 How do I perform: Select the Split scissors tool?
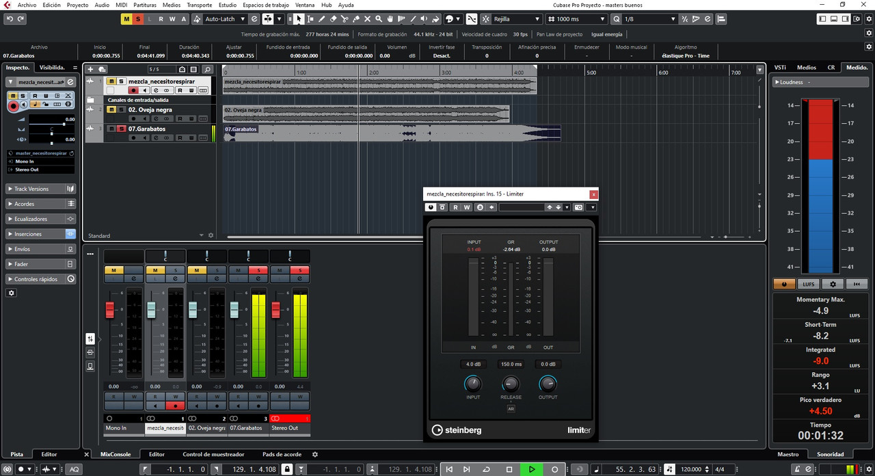[x=345, y=18]
